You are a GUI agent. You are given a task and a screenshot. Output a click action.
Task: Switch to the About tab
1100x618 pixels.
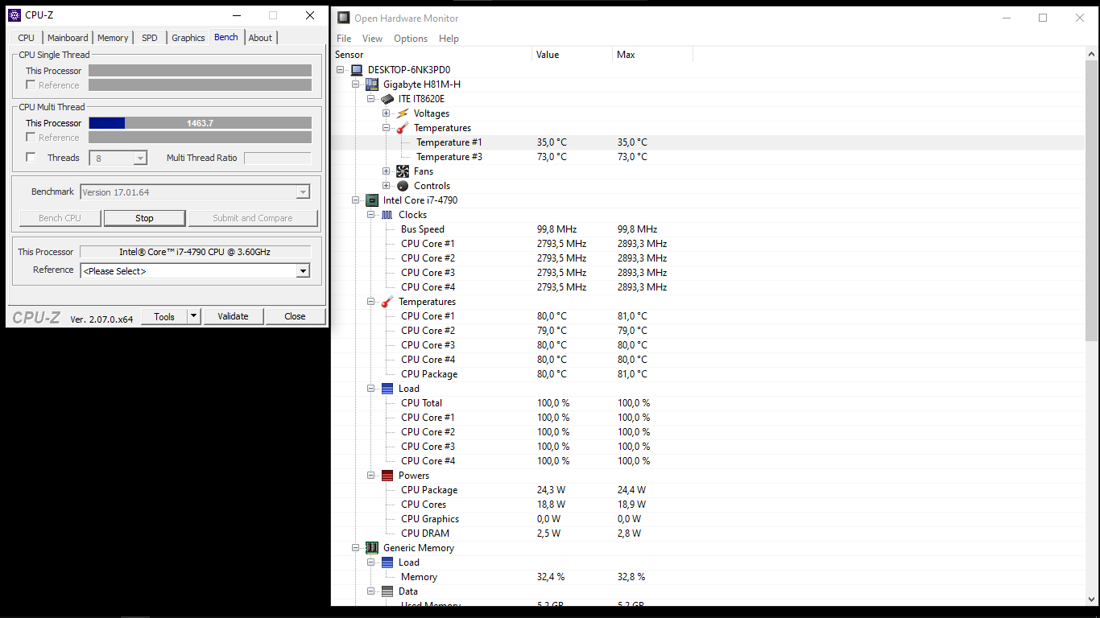point(260,38)
